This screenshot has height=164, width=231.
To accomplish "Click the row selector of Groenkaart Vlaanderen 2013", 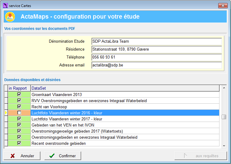I will (6, 94).
